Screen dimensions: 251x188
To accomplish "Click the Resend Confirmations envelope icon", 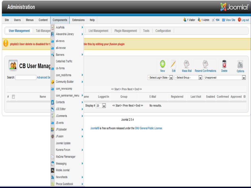I will pos(206,64).
